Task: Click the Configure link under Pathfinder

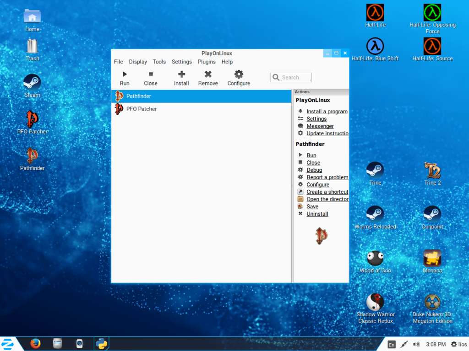Action: pos(318,185)
